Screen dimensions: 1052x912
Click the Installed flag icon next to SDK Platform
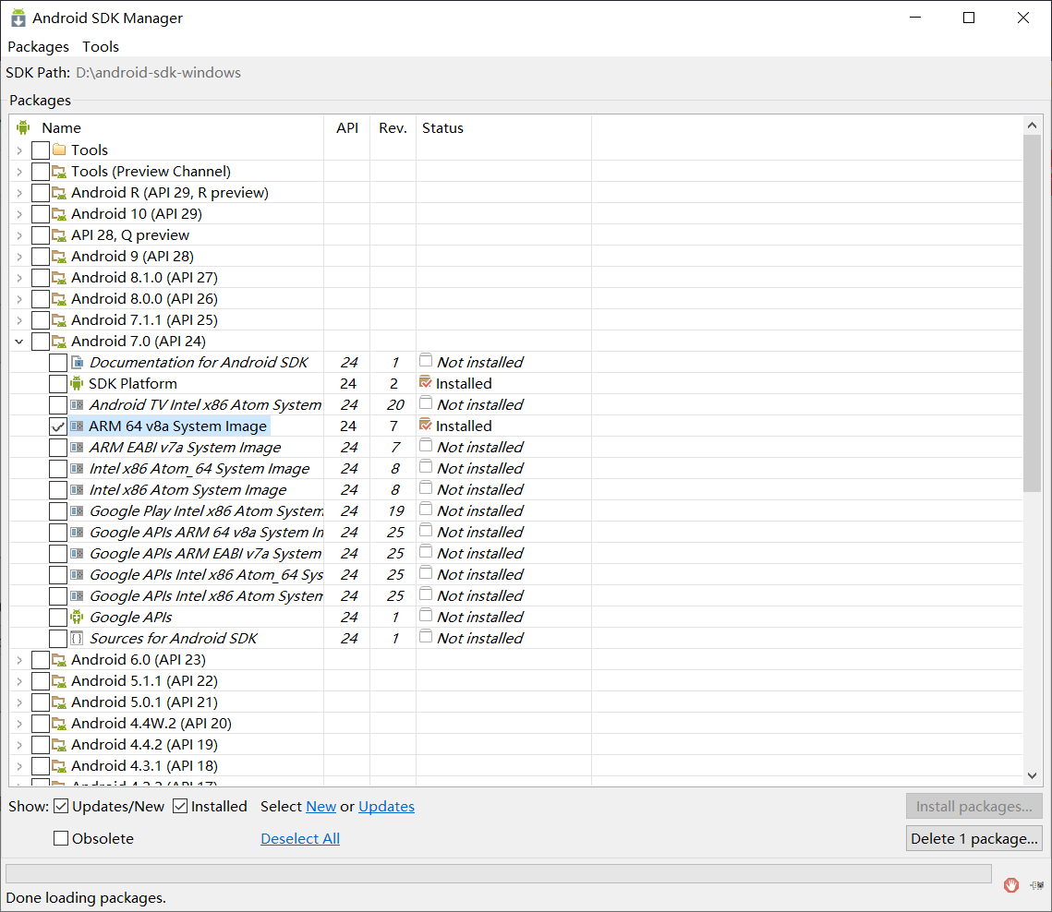[426, 383]
